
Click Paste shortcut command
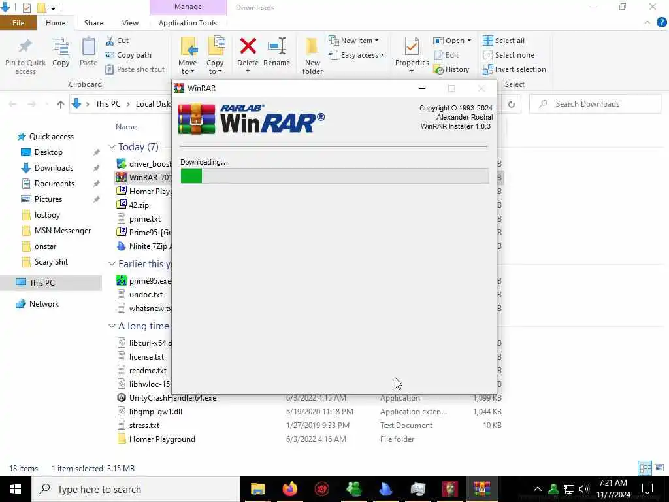click(x=135, y=69)
